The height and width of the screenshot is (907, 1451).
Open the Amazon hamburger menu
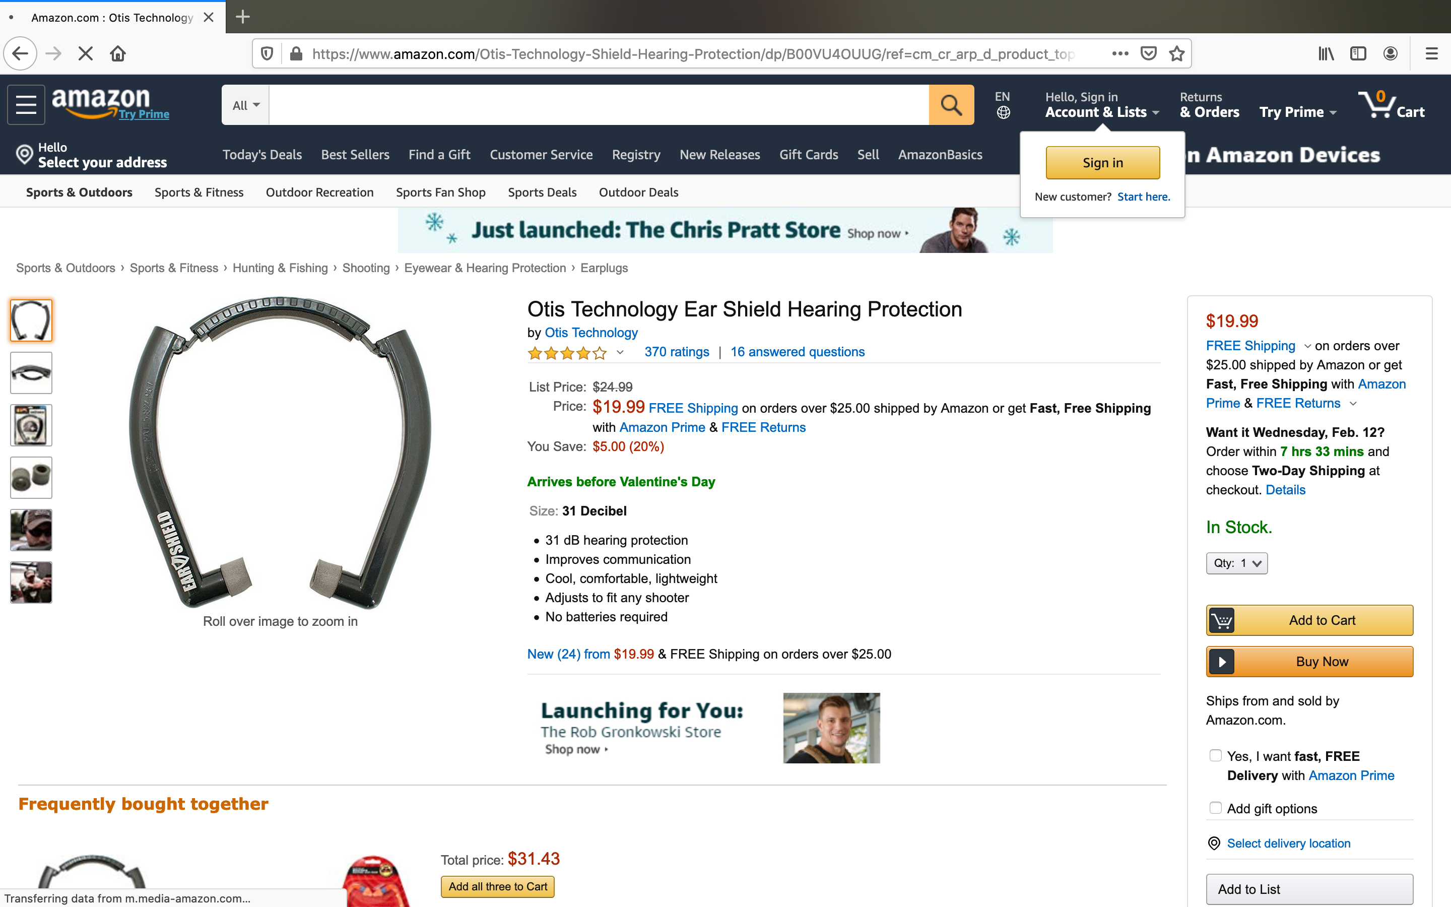(26, 105)
